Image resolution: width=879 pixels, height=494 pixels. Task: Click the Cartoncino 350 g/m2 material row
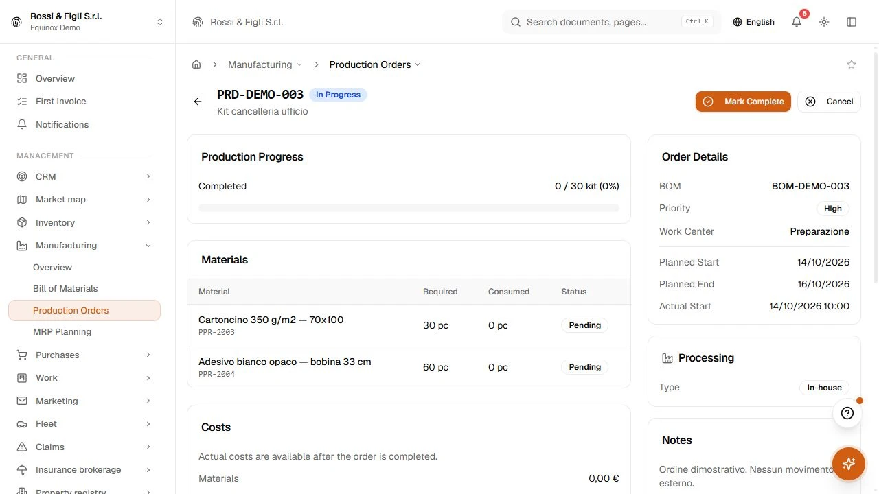tap(409, 325)
